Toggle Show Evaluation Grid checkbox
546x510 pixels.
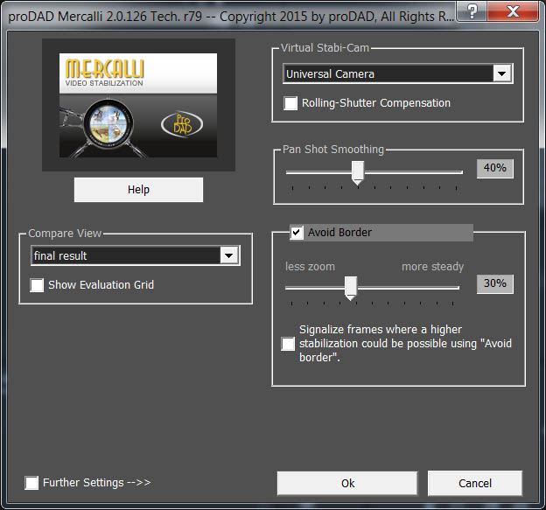37,285
